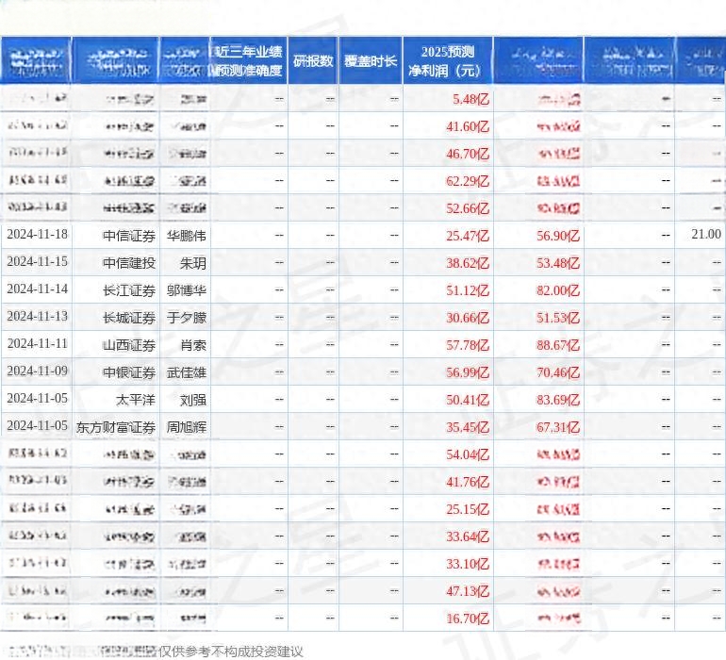The image size is (726, 660).
Task: Select the date in the 东方财富证券 row
Action: [37, 425]
